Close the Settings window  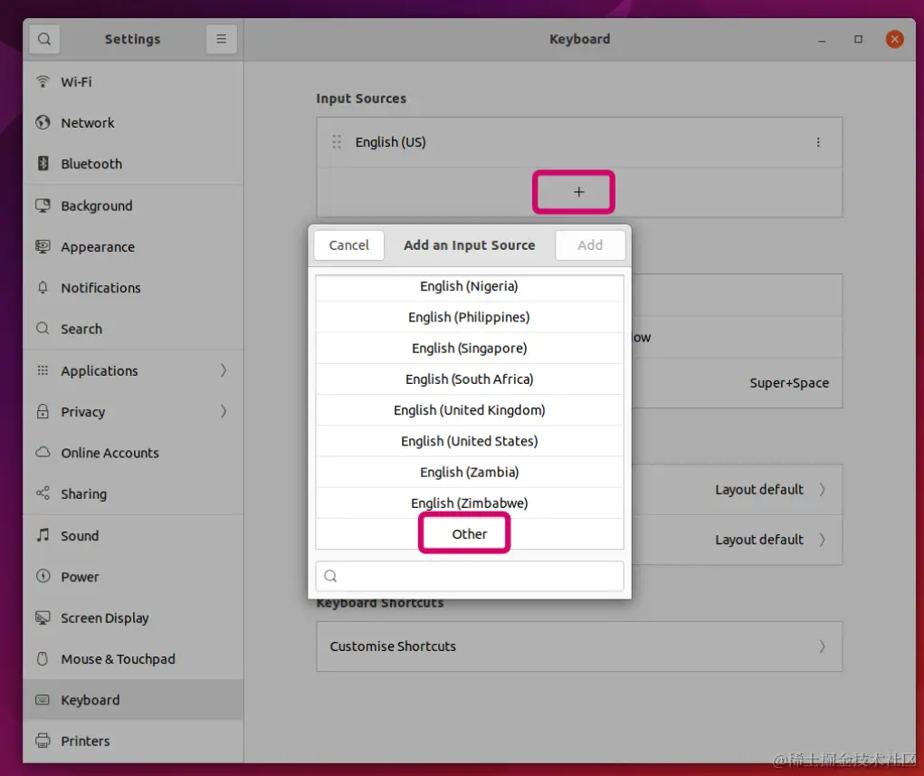coord(894,39)
